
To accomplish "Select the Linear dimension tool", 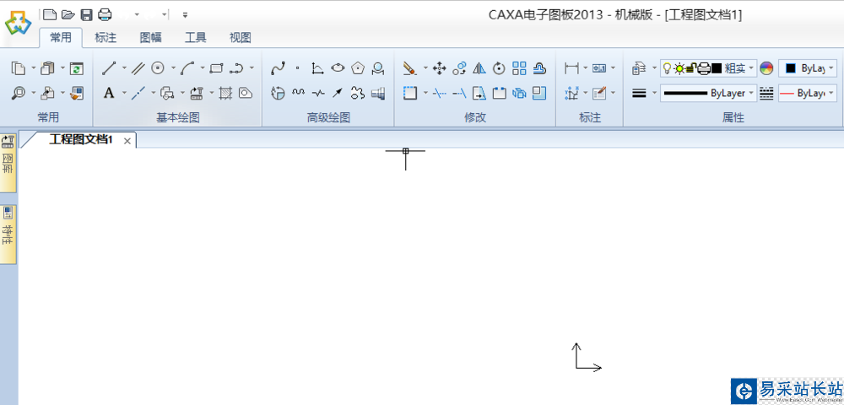I will (571, 68).
